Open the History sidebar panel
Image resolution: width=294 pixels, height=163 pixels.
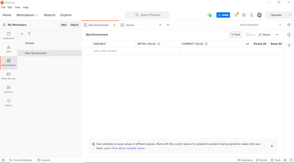[9, 103]
